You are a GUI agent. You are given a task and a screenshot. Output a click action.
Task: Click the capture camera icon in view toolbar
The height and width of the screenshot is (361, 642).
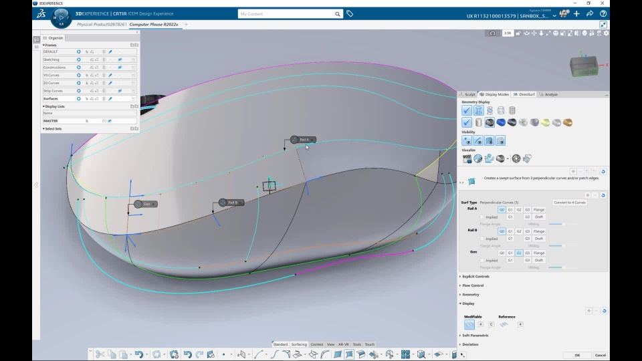pyautogui.click(x=493, y=33)
